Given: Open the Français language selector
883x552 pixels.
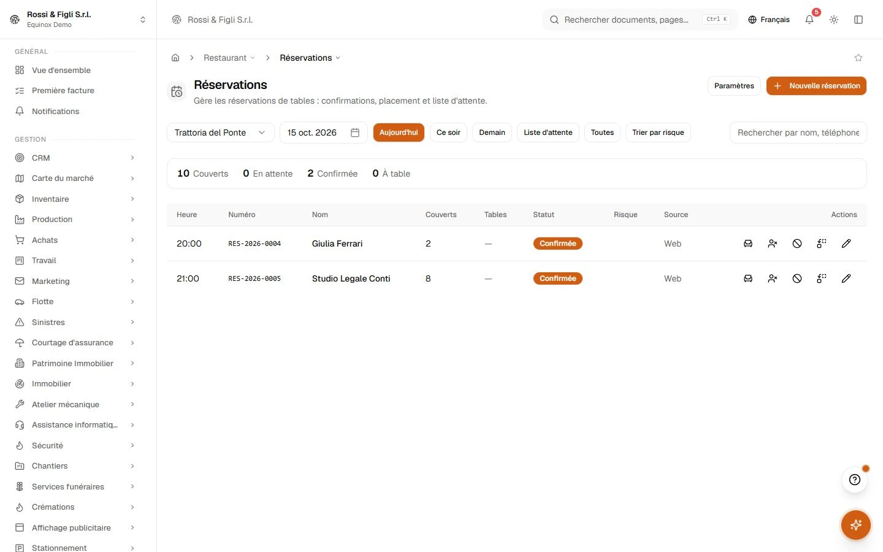Looking at the screenshot, I should point(769,20).
